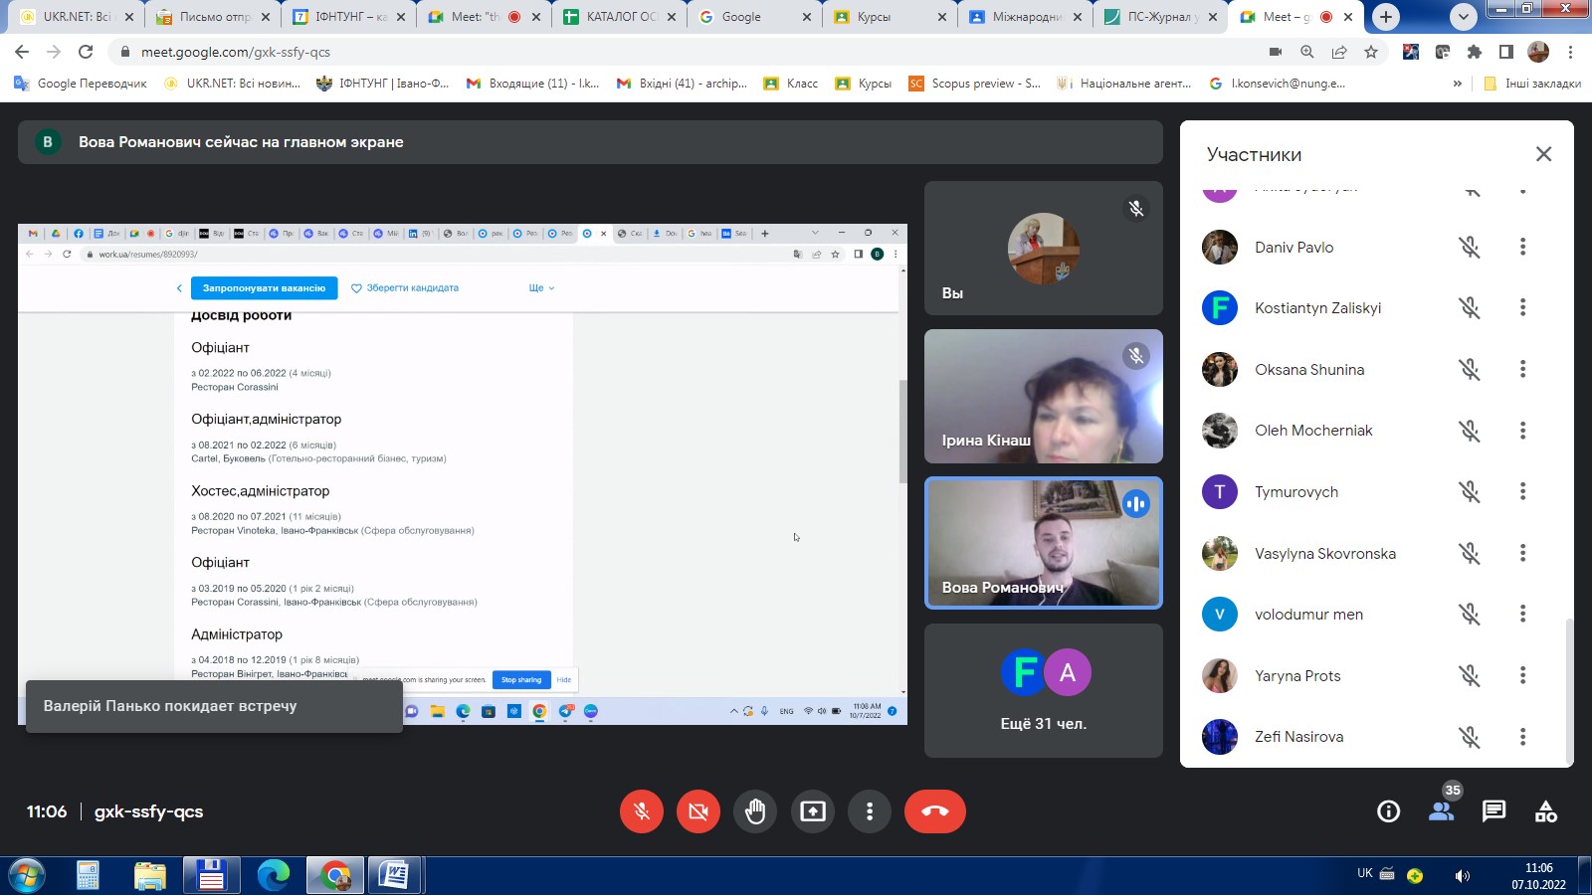Open the Класс bookmark link
The image size is (1592, 895).
point(792,84)
